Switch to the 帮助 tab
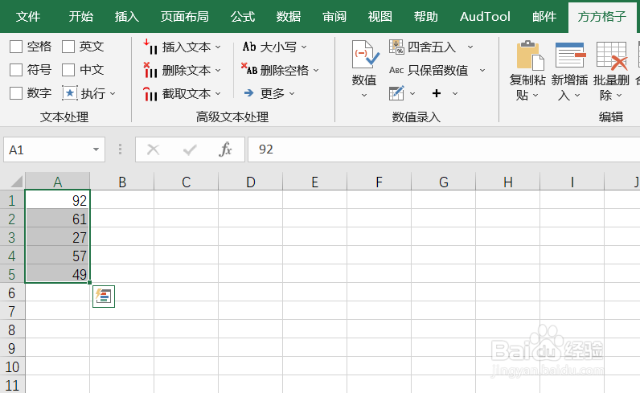The height and width of the screenshot is (393, 640). (425, 17)
